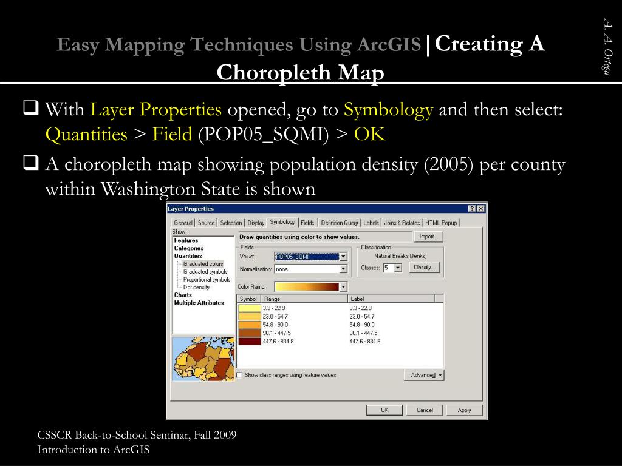Select range value 23.0 - 54.7

(x=275, y=316)
